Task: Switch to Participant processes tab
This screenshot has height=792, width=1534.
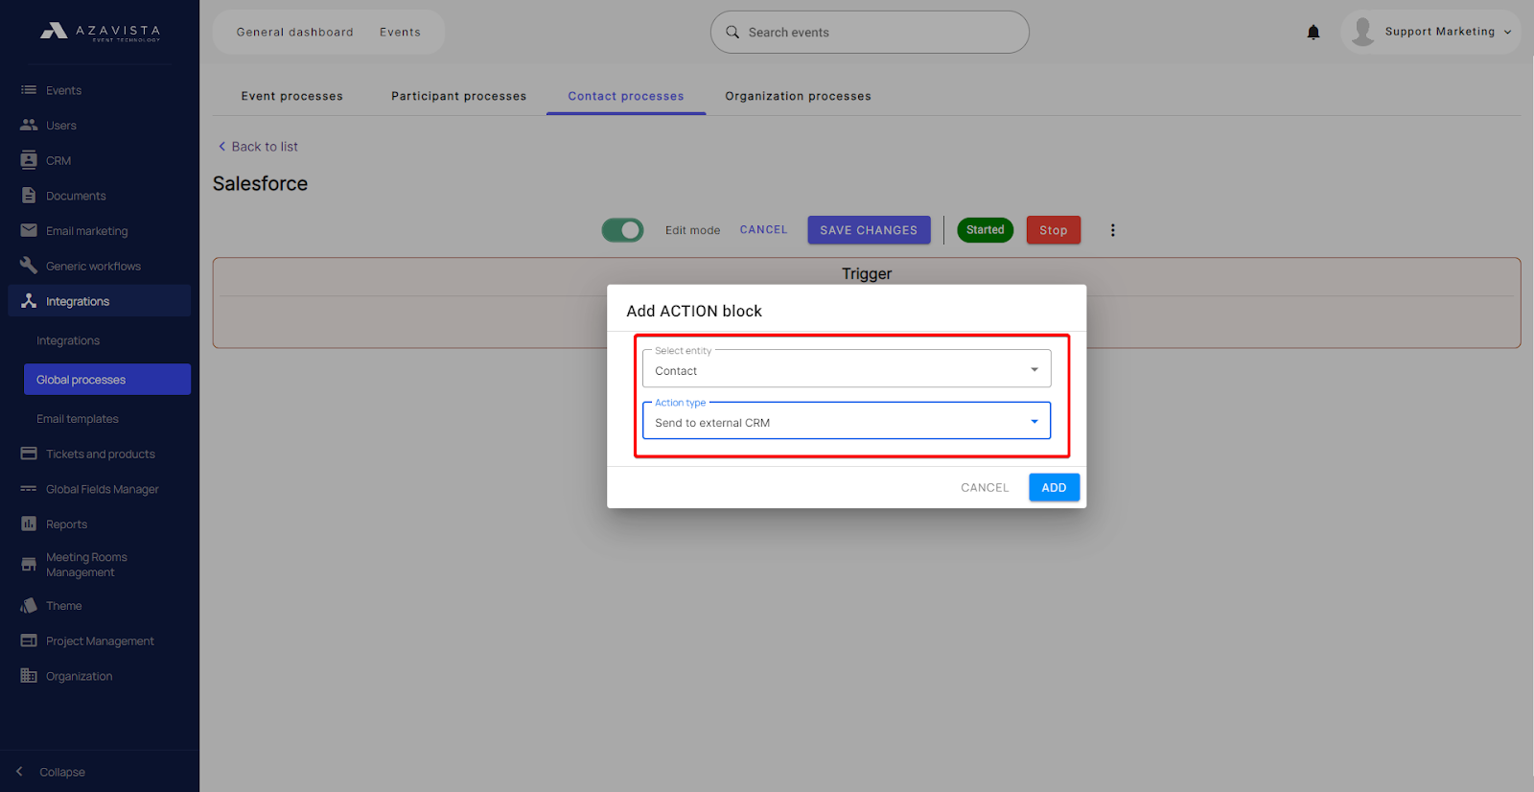Action: coord(459,96)
